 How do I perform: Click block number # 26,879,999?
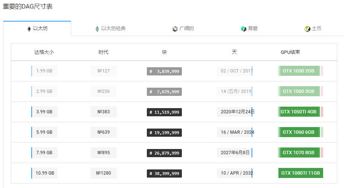tap(164, 153)
